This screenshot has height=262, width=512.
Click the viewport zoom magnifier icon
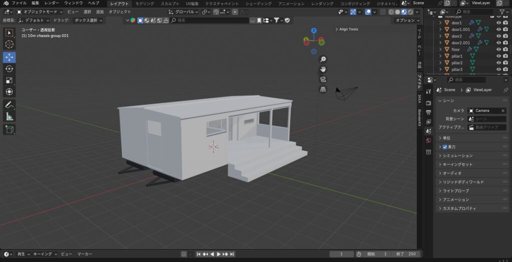[323, 59]
